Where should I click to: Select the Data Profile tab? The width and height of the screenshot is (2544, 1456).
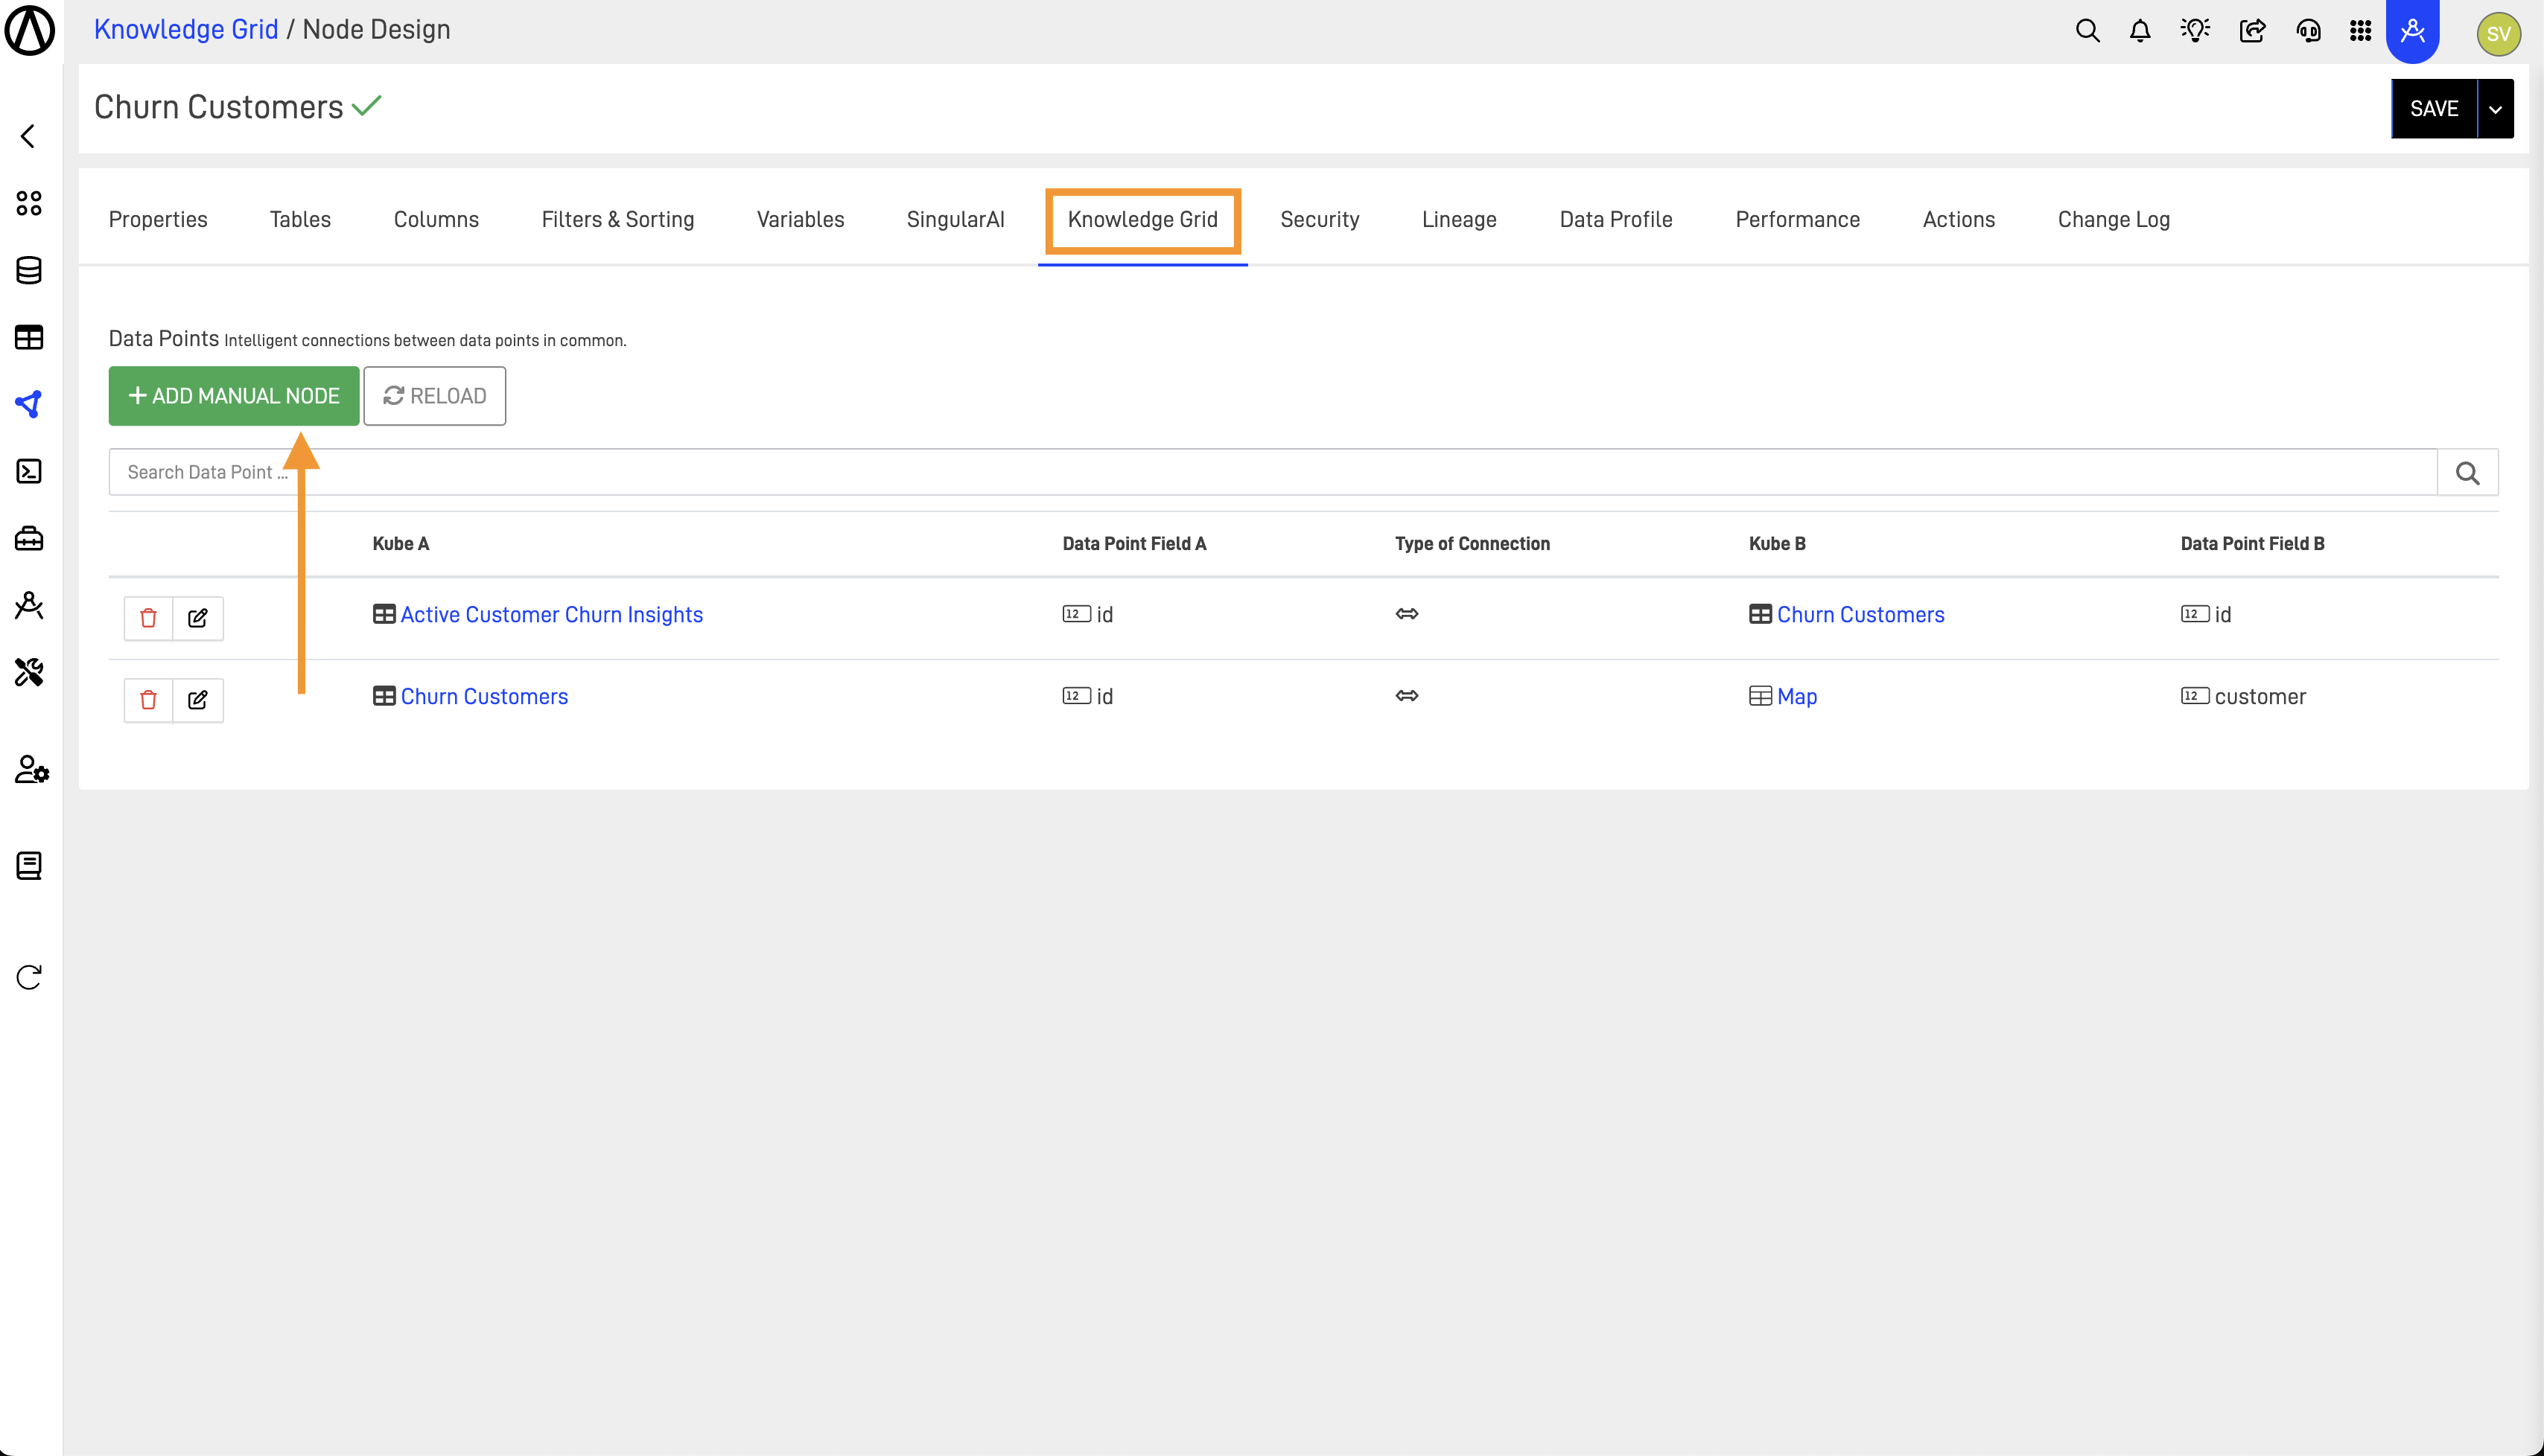tap(1615, 218)
